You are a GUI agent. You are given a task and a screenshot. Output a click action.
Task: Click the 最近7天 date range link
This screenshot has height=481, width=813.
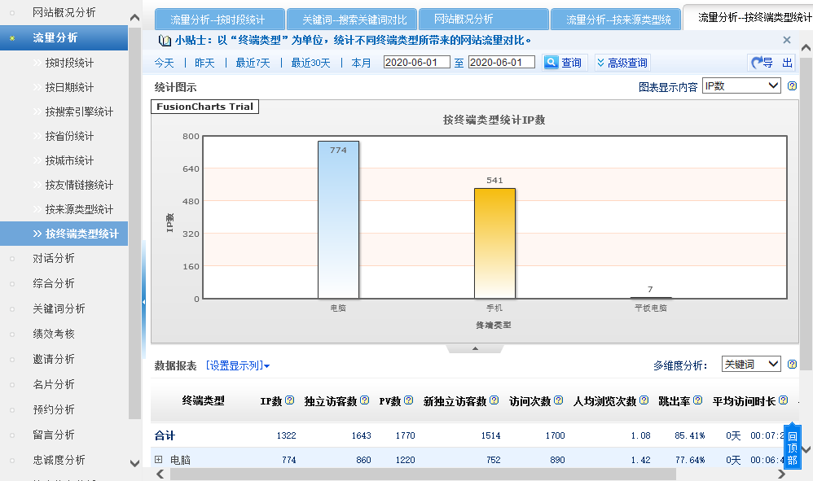[253, 63]
